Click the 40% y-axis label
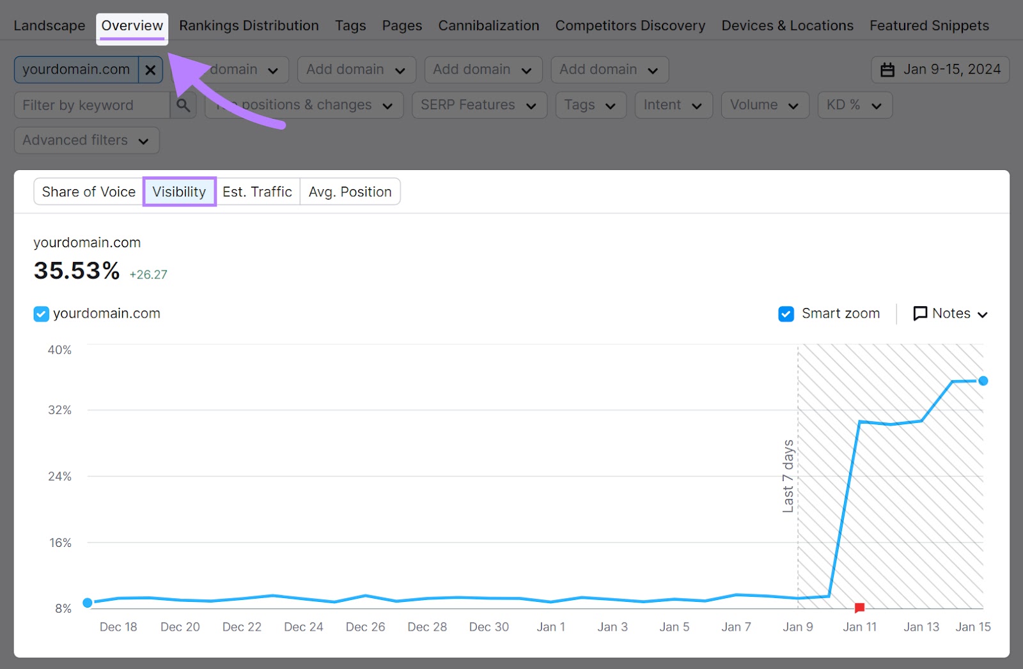The height and width of the screenshot is (669, 1023). 59,350
